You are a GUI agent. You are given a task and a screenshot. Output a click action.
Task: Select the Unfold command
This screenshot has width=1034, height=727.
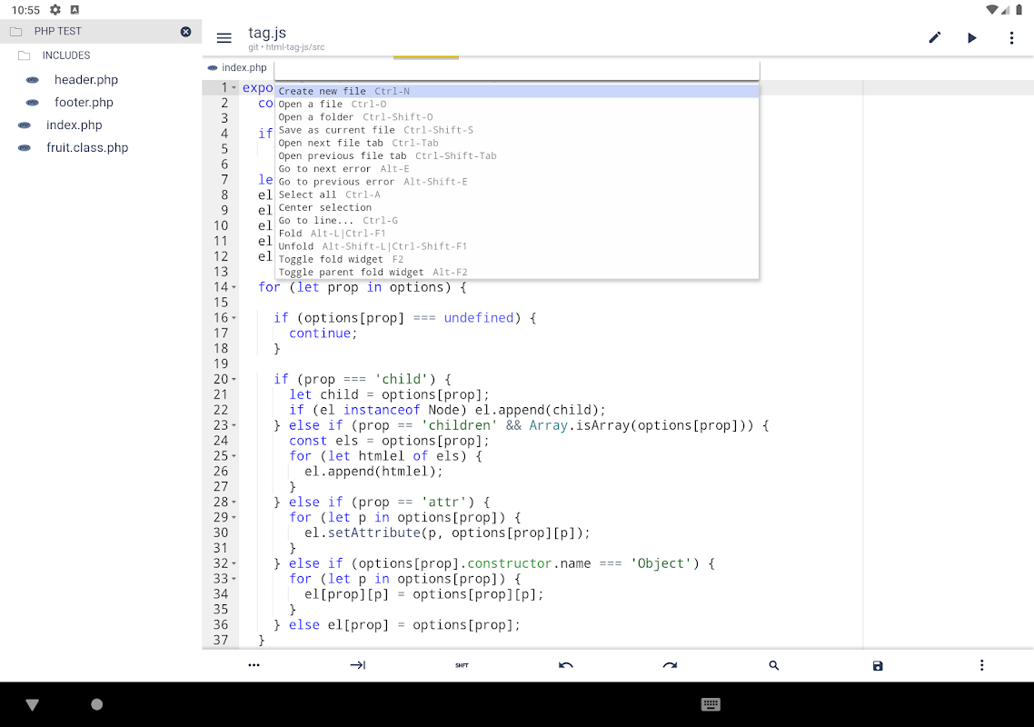(517, 246)
